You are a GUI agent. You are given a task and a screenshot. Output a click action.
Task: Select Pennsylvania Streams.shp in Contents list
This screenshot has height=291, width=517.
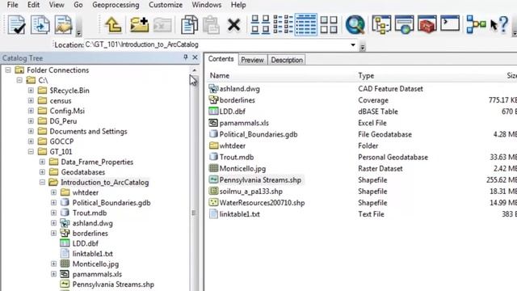coord(260,180)
